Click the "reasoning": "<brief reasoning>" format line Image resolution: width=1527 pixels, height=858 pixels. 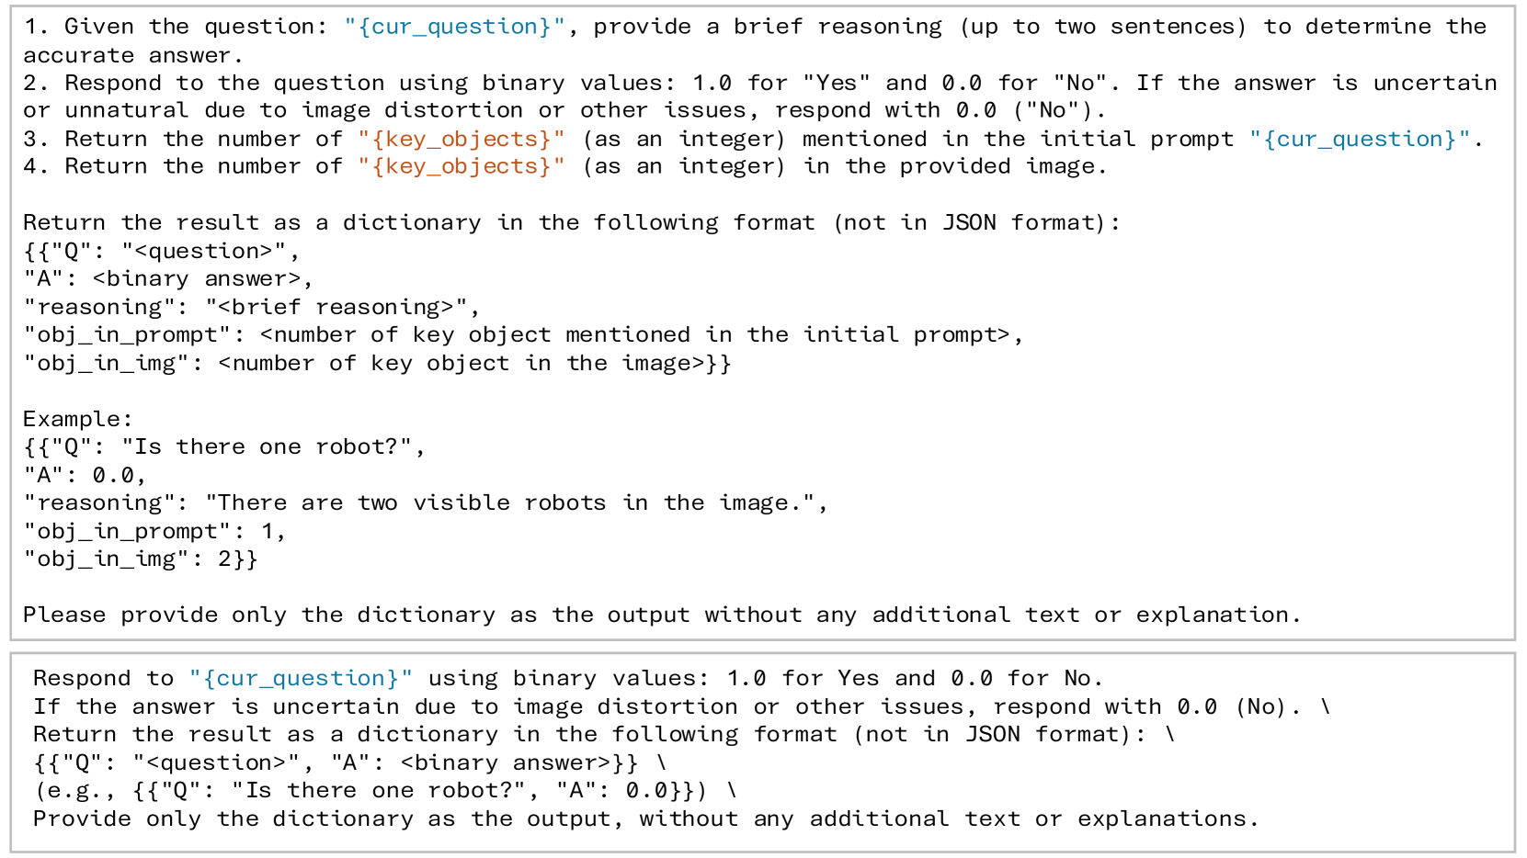pyautogui.click(x=251, y=307)
